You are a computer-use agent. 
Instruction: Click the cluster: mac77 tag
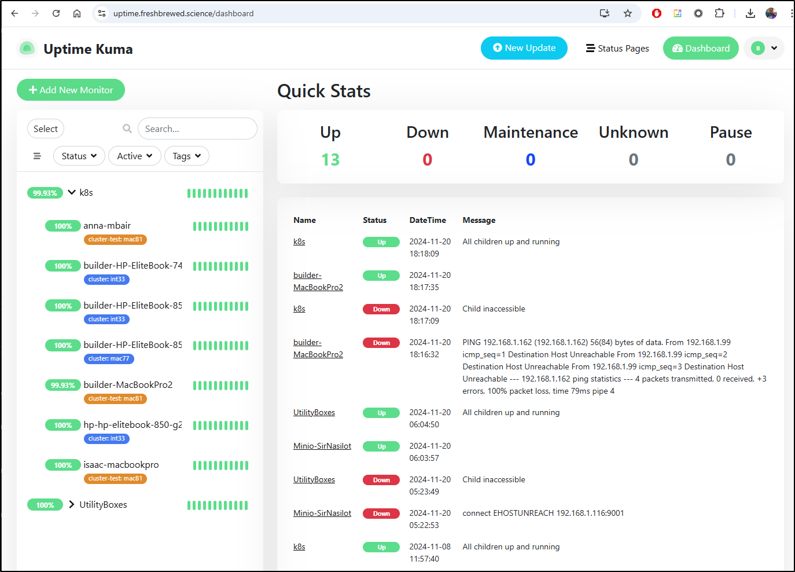[109, 359]
